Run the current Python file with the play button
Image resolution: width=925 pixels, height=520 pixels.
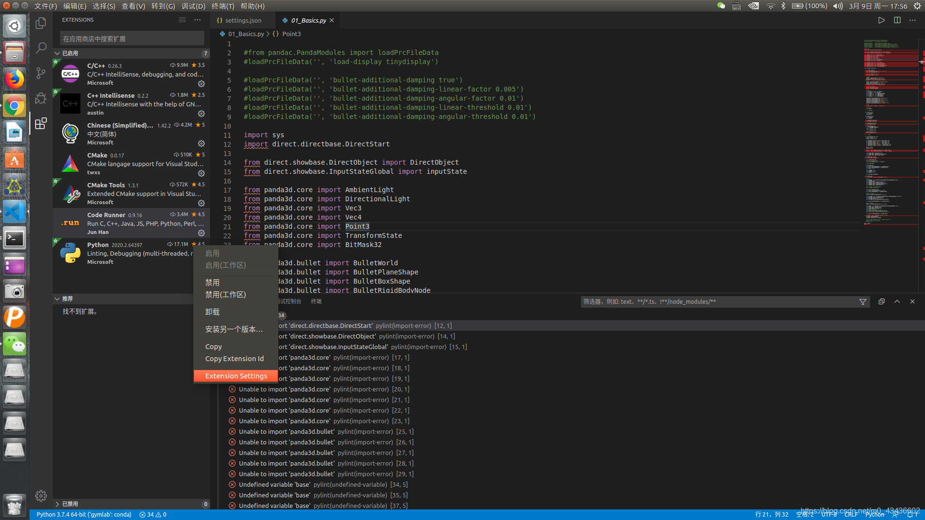click(x=881, y=20)
